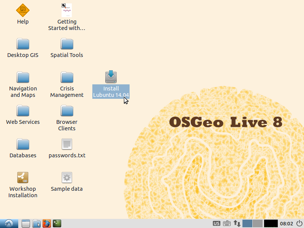Click the "Desktop GIS" label text
This screenshot has height=228, width=304.
(23, 55)
